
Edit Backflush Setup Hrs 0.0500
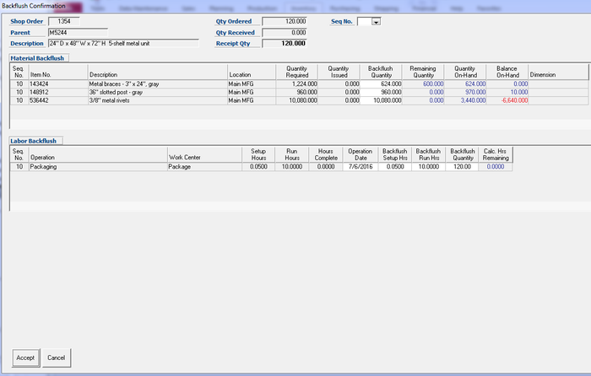click(x=394, y=167)
